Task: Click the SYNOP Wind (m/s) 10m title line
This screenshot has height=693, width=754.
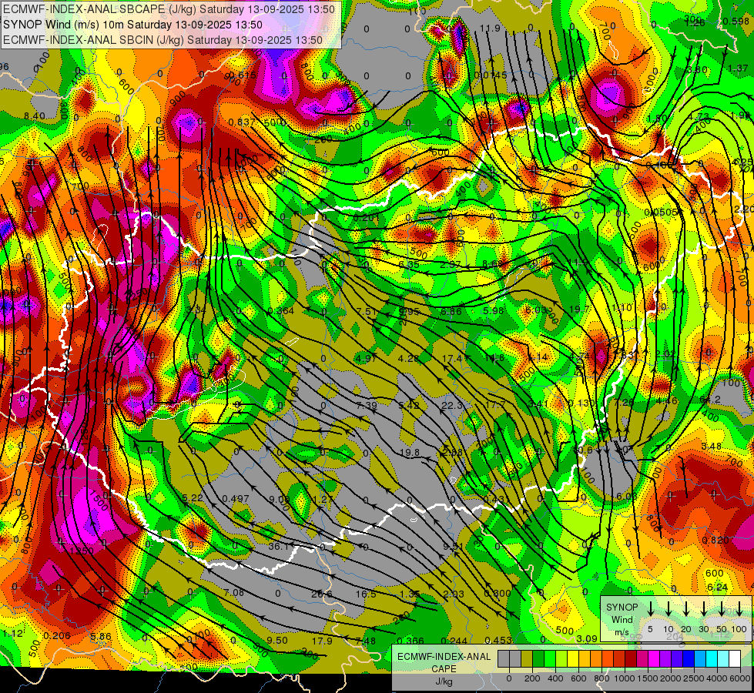Action: pos(132,25)
